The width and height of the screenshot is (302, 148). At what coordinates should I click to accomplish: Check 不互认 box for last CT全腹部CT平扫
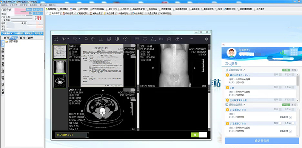(293, 123)
